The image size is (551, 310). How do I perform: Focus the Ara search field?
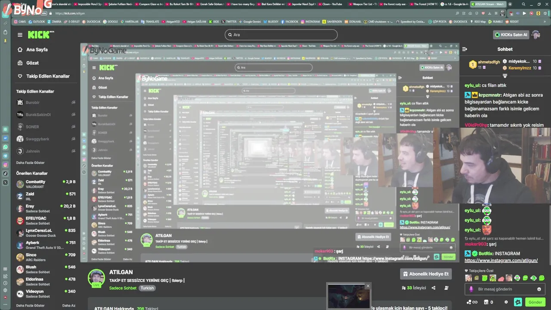pos(281,35)
